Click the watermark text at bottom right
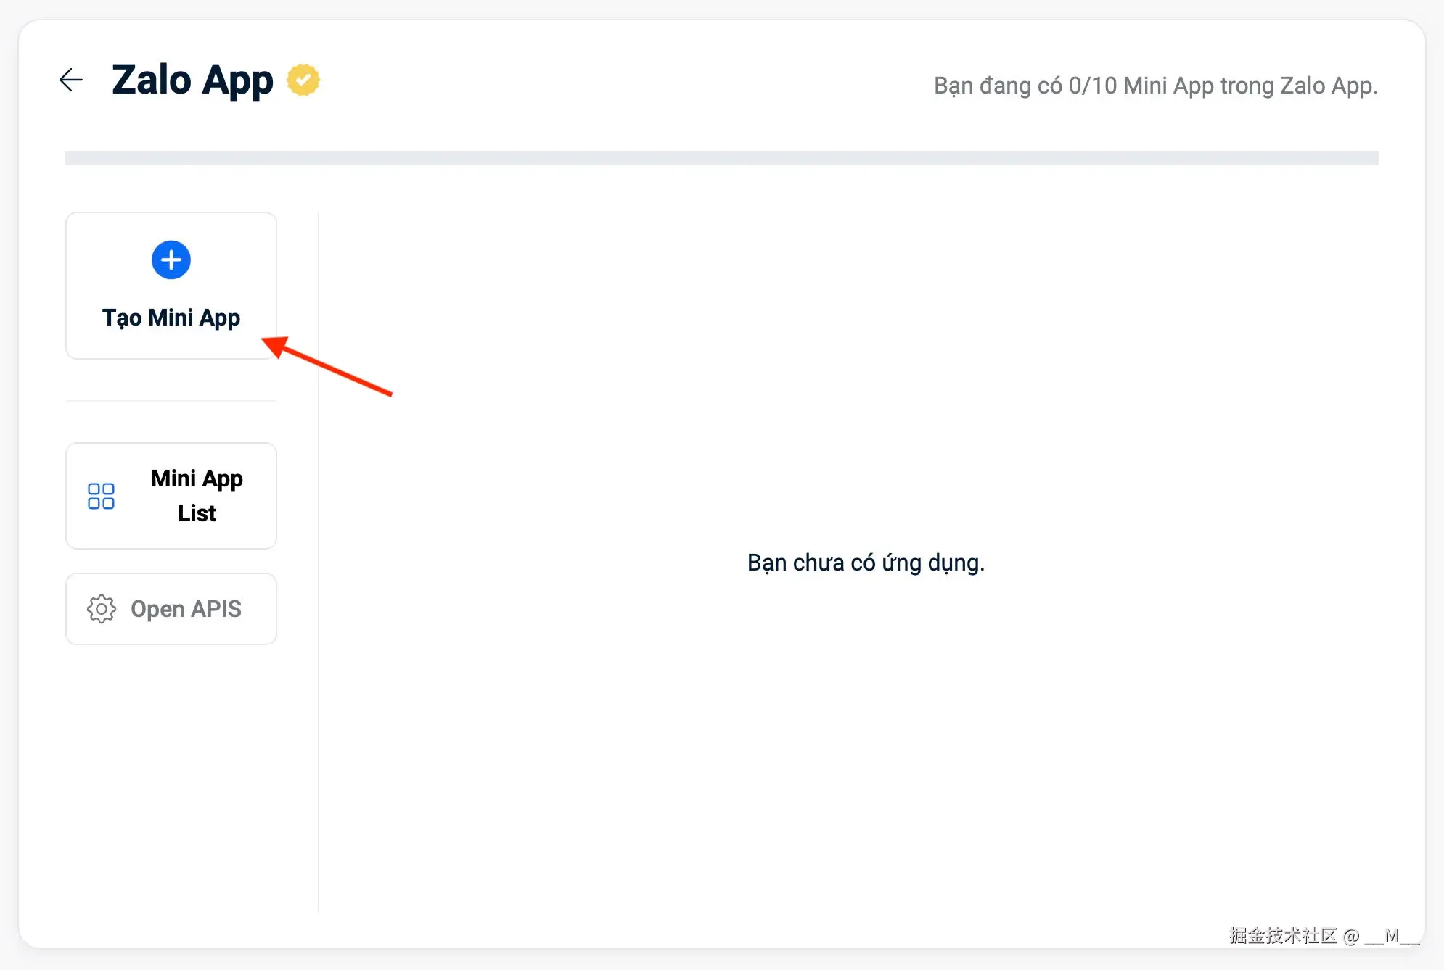The image size is (1444, 970). click(1324, 936)
